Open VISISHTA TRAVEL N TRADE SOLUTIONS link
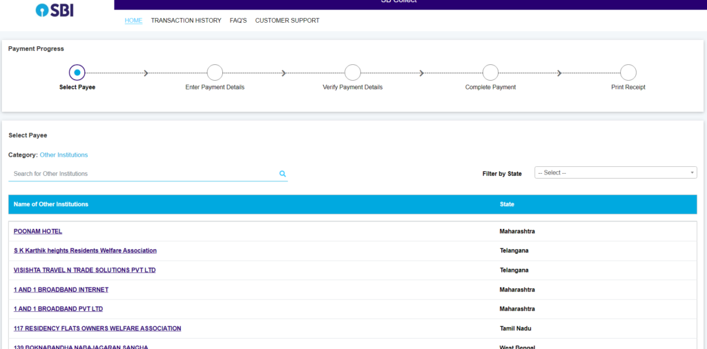707x349 pixels. 85,270
